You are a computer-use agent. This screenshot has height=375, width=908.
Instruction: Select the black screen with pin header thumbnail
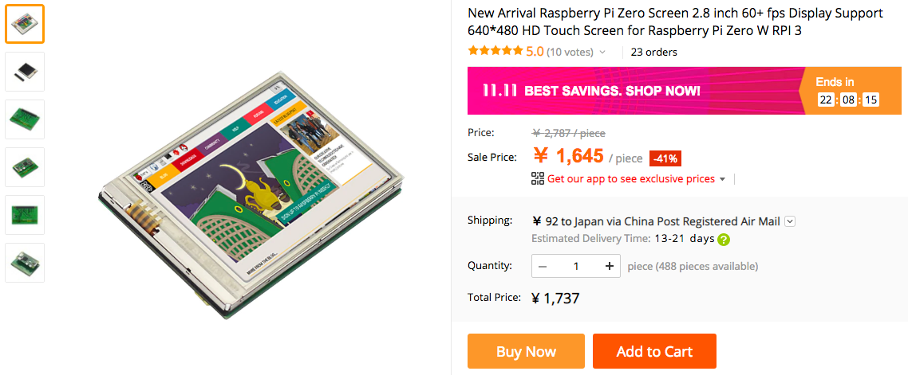coord(25,72)
